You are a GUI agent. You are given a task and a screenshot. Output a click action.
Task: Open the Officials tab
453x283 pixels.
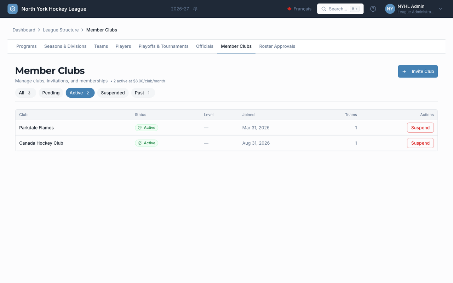coord(205,46)
